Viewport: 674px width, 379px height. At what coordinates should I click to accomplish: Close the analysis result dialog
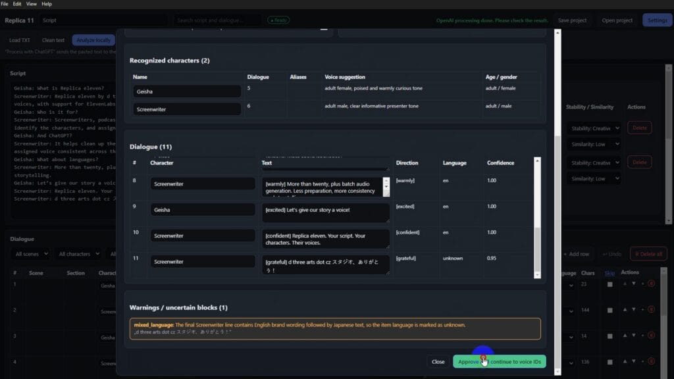[x=438, y=362]
